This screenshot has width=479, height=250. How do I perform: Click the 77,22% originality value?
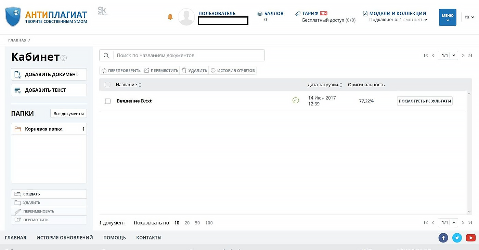click(366, 101)
